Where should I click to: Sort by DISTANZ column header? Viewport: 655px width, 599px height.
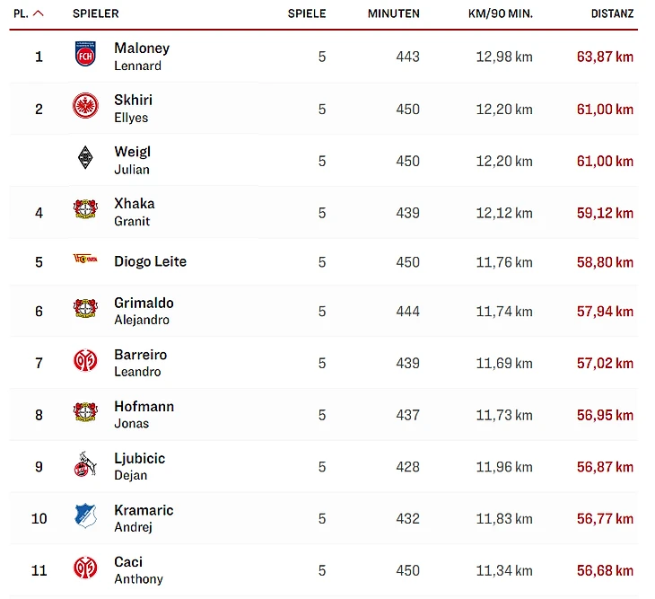click(x=612, y=14)
